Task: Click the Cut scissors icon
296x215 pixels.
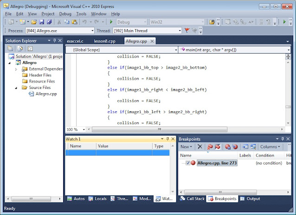Action: [x=59, y=22]
